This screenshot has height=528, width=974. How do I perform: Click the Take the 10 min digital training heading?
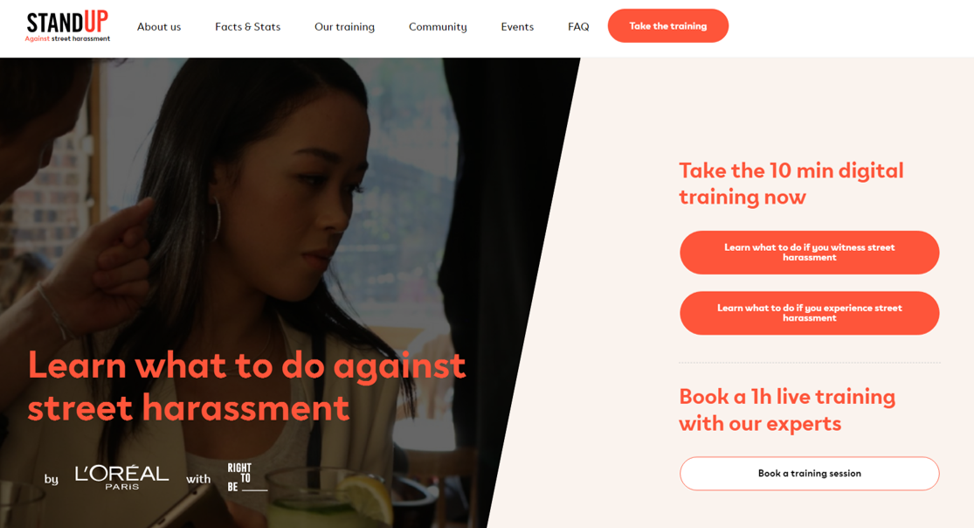click(791, 184)
